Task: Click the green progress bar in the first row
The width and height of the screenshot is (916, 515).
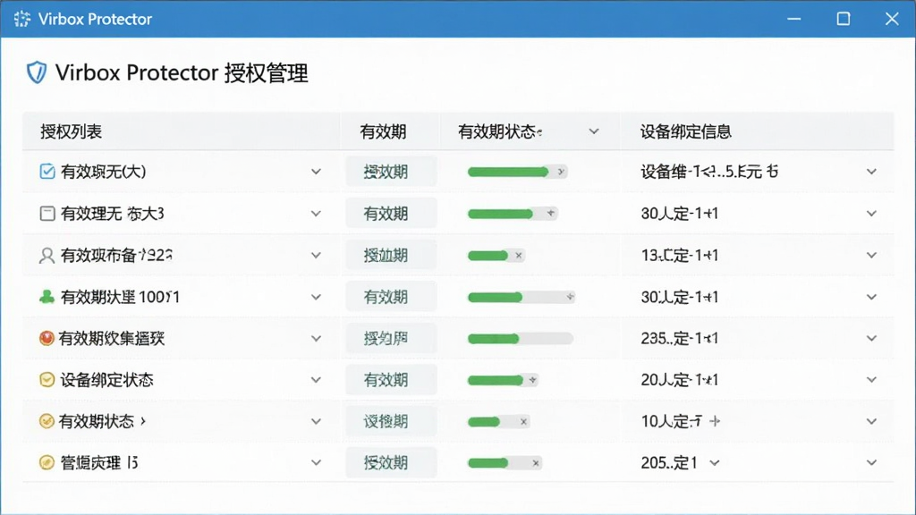Action: pyautogui.click(x=517, y=172)
